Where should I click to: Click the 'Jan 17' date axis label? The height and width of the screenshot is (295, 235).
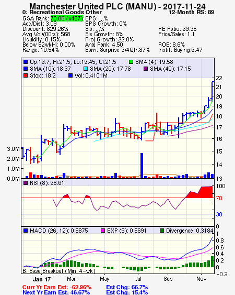42,279
